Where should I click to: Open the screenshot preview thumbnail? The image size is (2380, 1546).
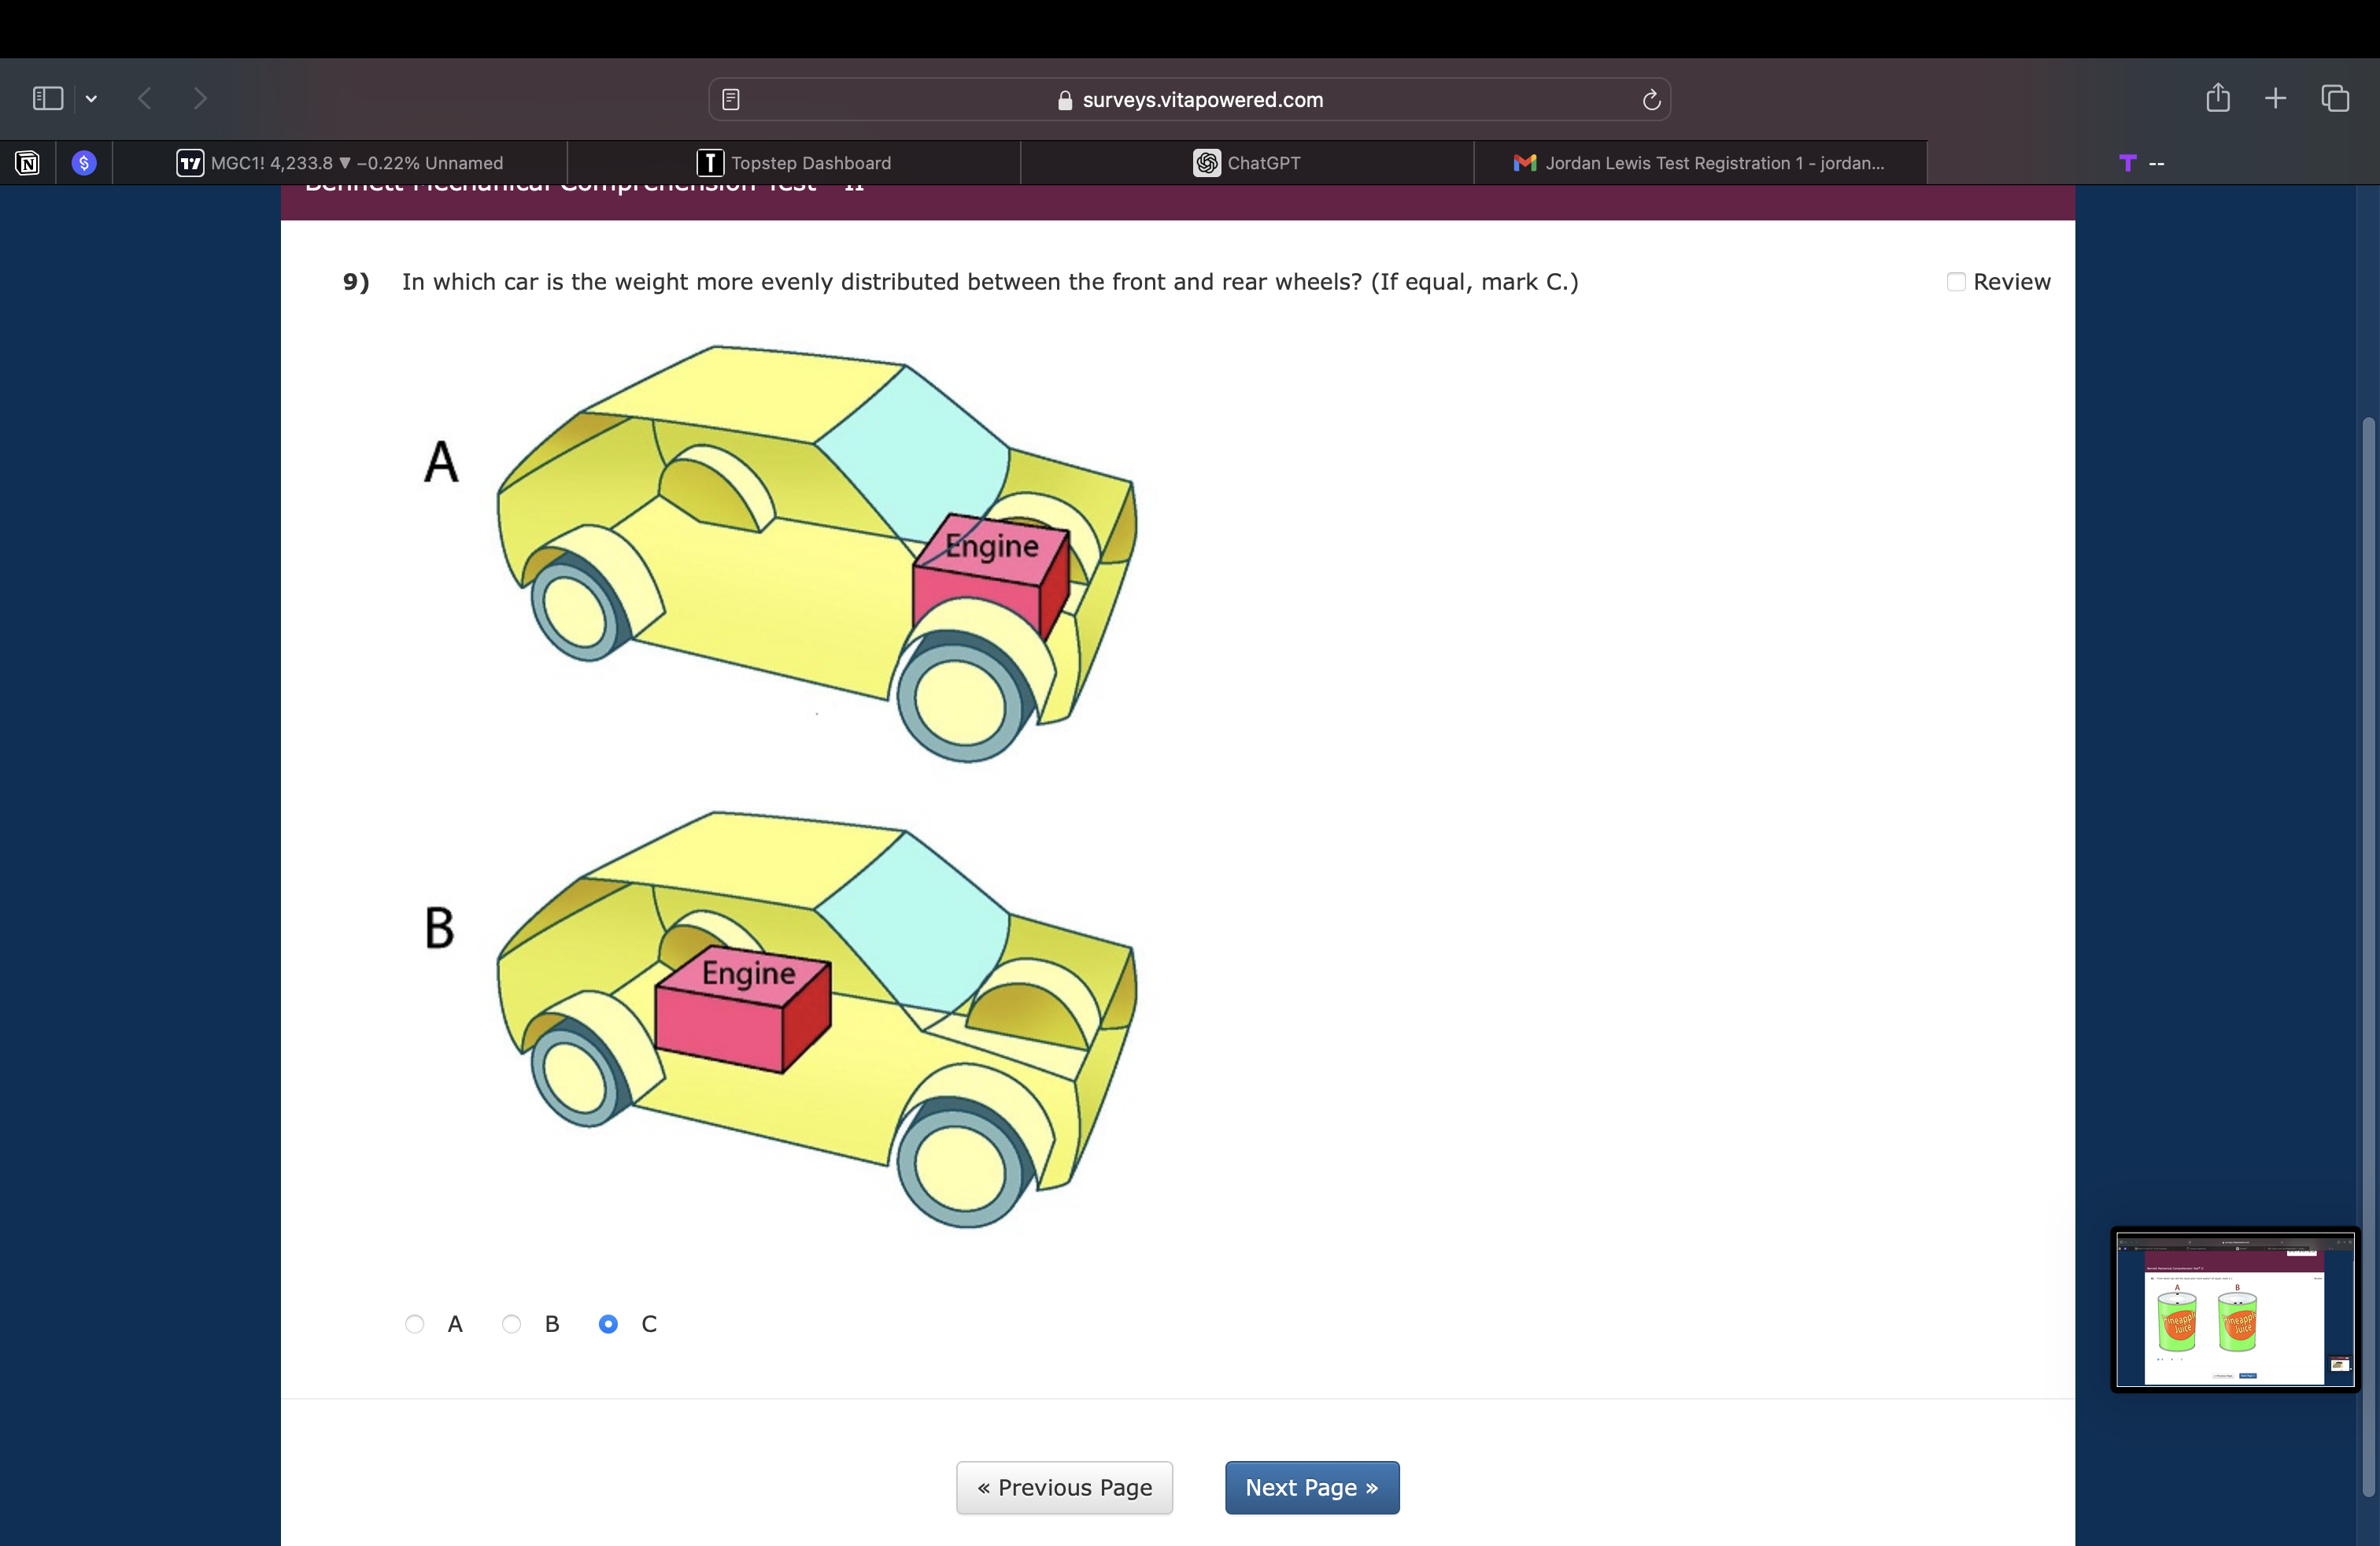2235,1309
